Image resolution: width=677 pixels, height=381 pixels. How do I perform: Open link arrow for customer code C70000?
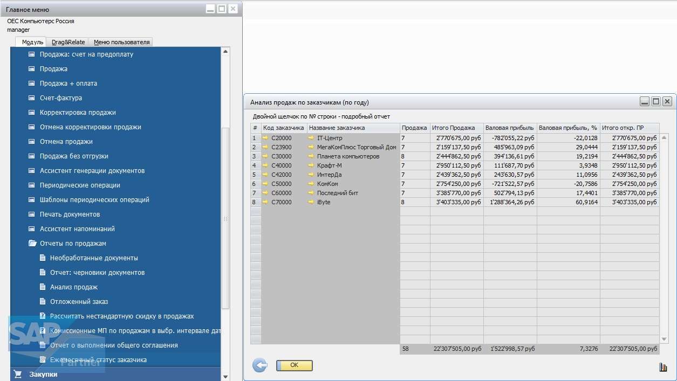(265, 202)
